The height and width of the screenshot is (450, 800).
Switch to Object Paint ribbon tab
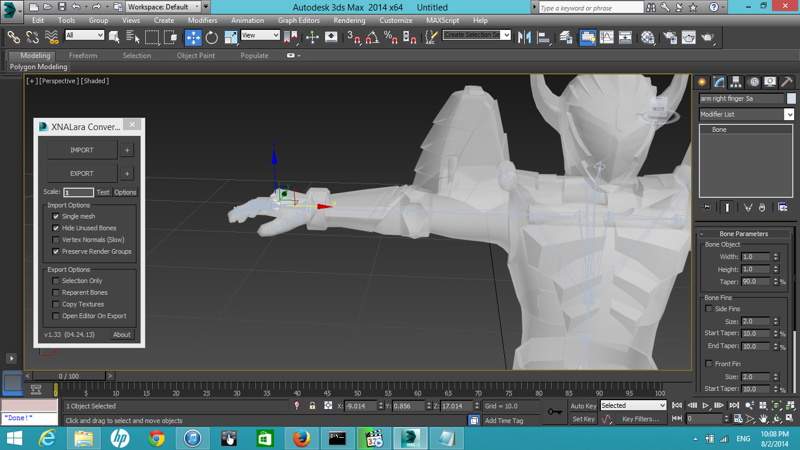(196, 56)
